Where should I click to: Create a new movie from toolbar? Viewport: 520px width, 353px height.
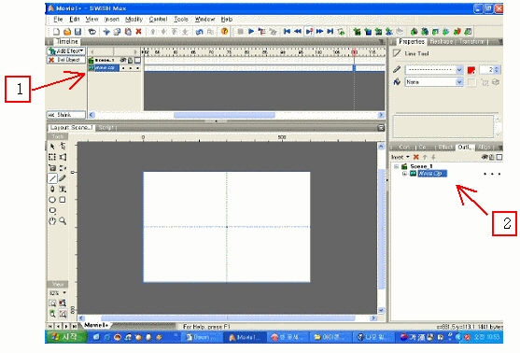[56, 32]
